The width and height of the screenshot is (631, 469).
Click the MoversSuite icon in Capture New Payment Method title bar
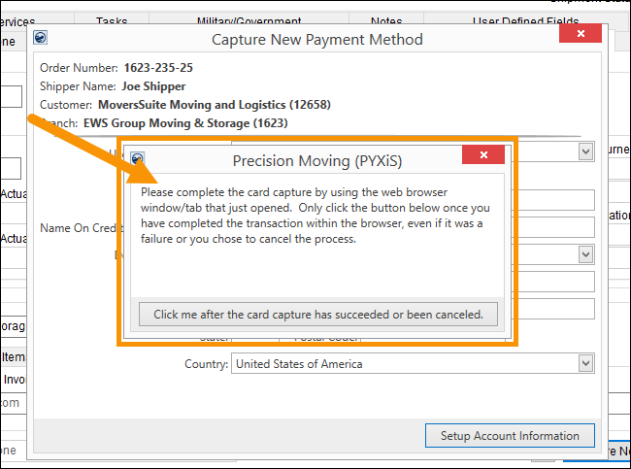click(x=40, y=38)
